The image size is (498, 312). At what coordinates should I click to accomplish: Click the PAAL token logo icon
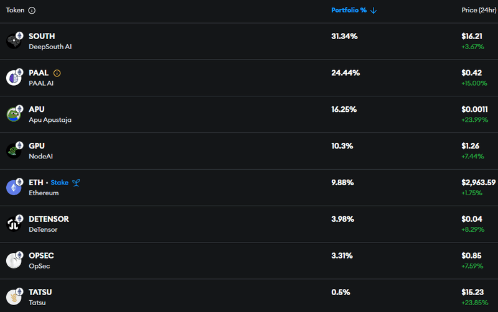pyautogui.click(x=14, y=78)
